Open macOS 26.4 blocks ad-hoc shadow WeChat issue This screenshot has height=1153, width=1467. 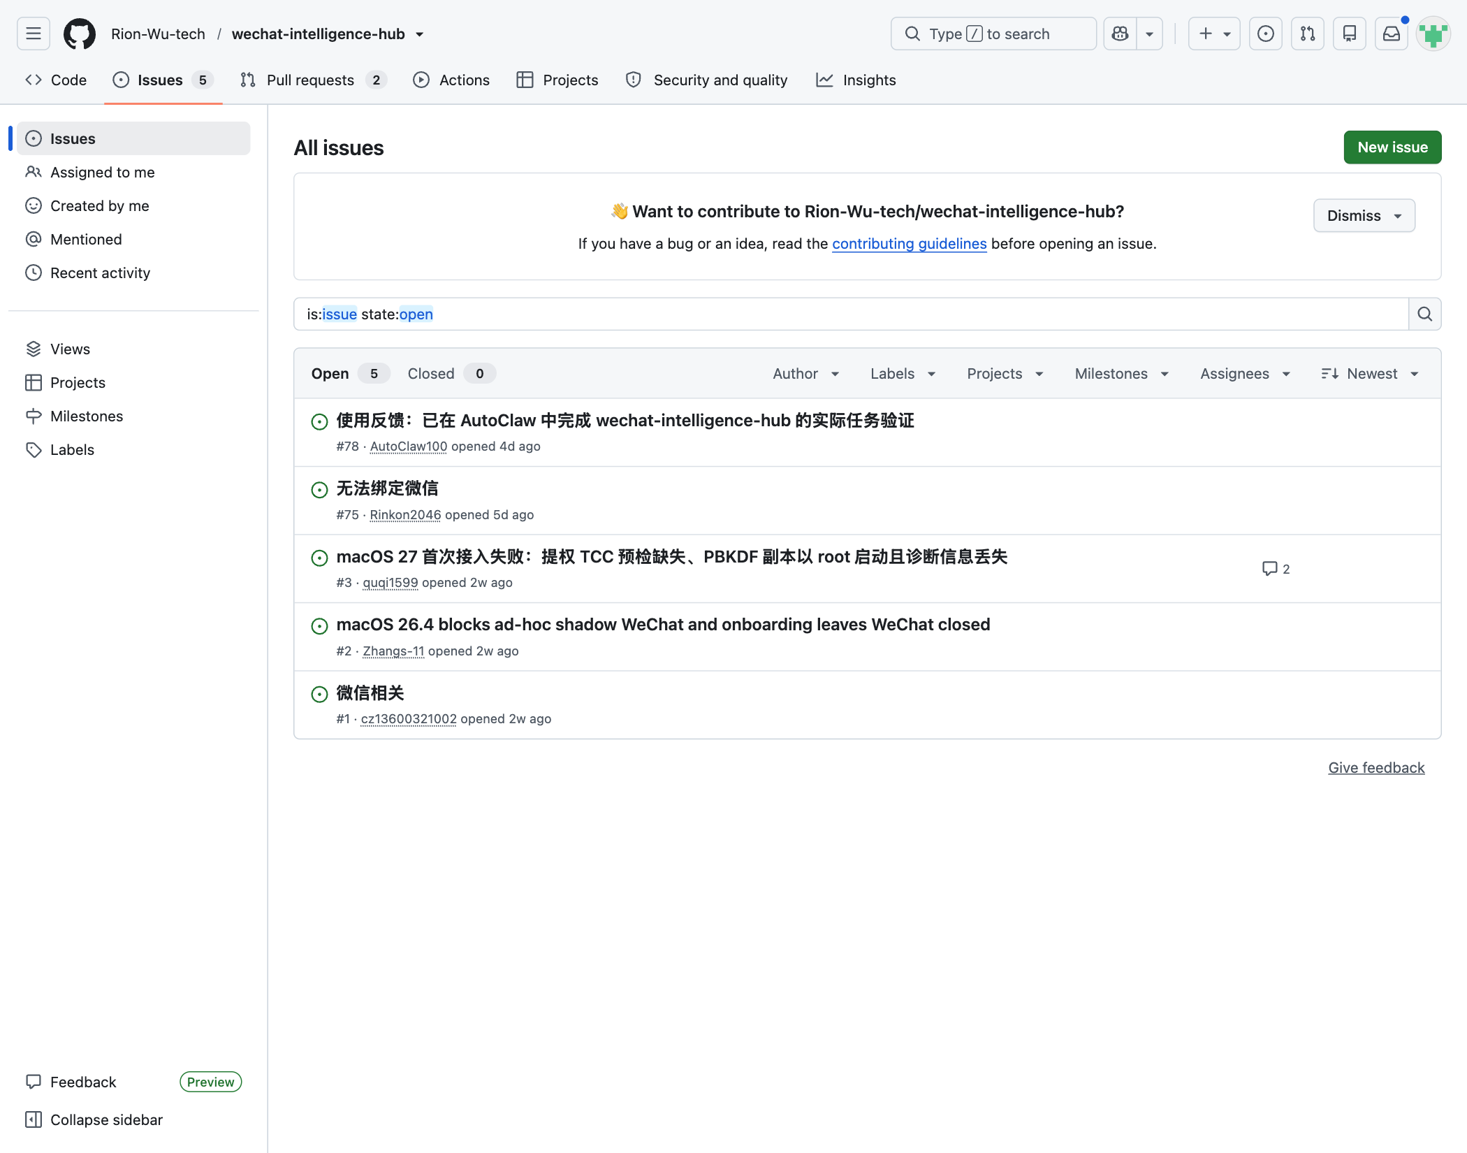[x=663, y=625]
